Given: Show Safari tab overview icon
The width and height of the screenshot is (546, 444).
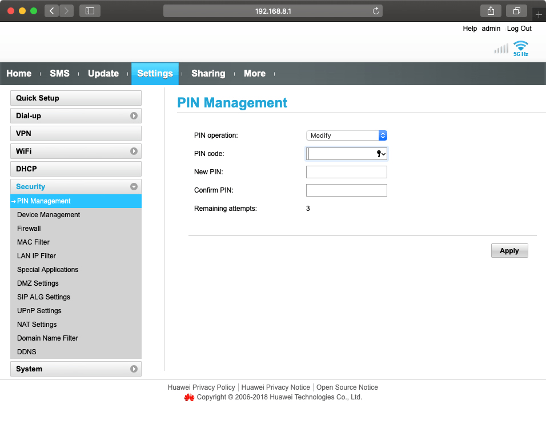Looking at the screenshot, I should [516, 11].
